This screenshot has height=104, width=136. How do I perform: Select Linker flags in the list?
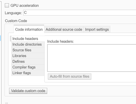(28, 73)
